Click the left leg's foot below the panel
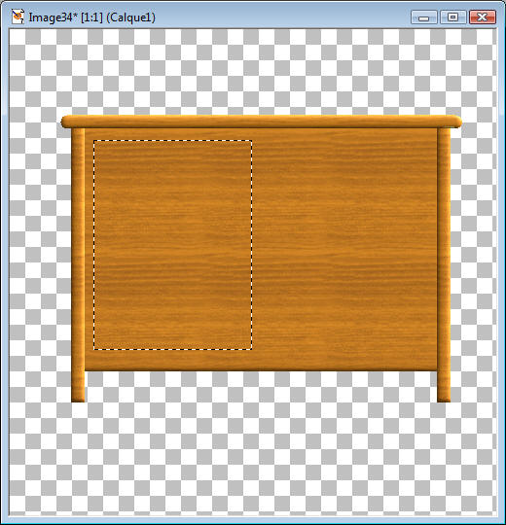The height and width of the screenshot is (525, 506). click(x=78, y=387)
